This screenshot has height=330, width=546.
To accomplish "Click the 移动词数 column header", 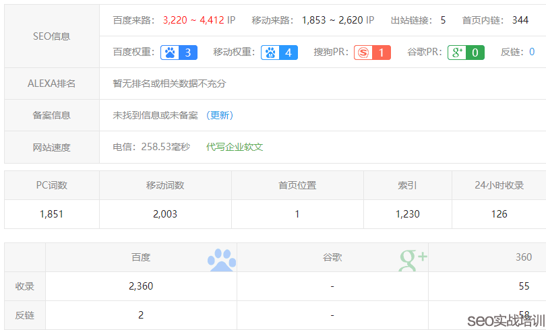I will [x=165, y=185].
